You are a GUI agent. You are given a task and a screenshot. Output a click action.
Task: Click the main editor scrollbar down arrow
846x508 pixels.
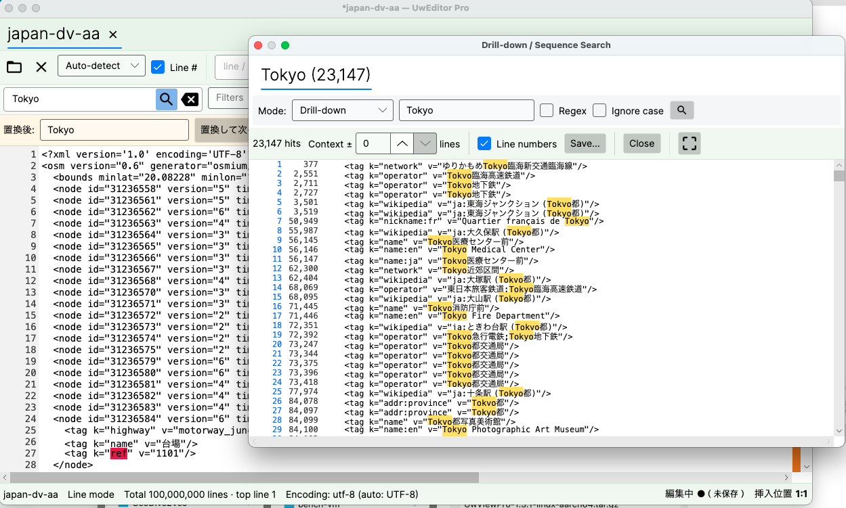(805, 467)
